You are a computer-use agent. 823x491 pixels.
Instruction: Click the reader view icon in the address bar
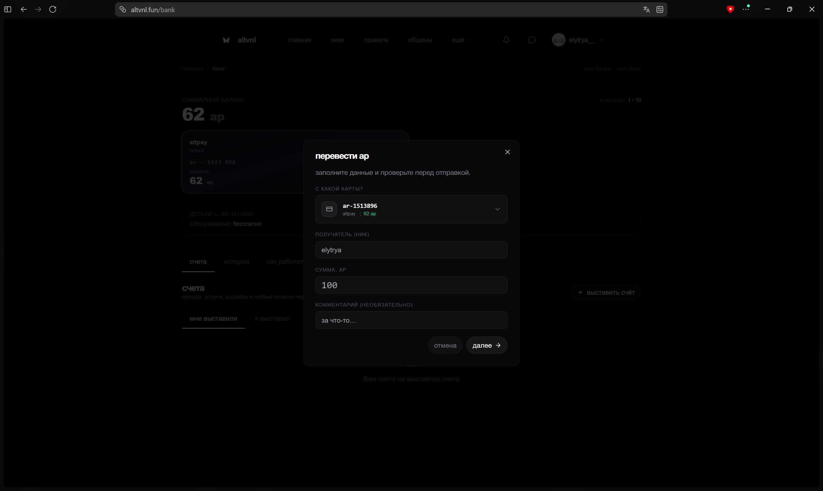coord(659,10)
